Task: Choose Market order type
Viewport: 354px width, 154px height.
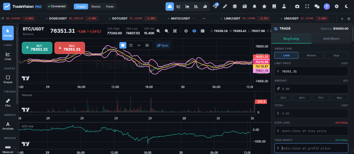Action: 311,55
